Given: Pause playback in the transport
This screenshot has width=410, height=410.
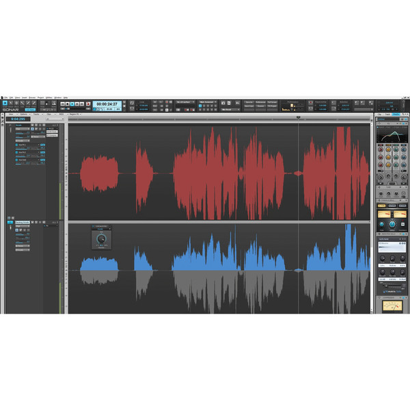Looking at the screenshot, I should tap(77, 104).
